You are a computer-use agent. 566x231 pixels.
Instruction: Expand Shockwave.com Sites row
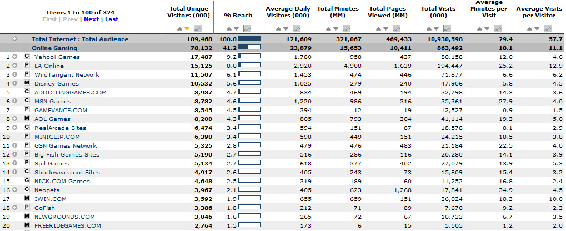click(x=15, y=172)
